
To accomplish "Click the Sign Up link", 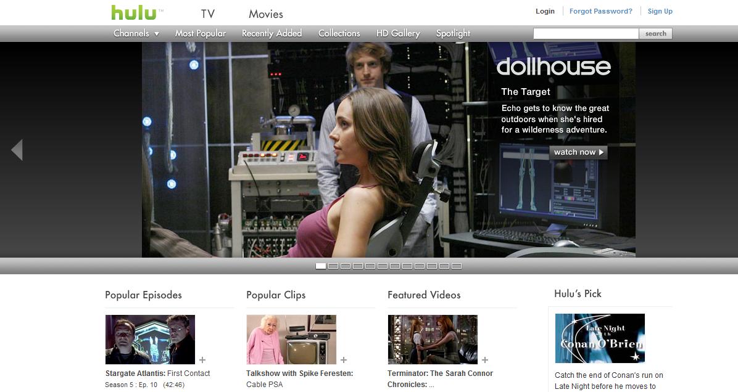I will coord(660,11).
